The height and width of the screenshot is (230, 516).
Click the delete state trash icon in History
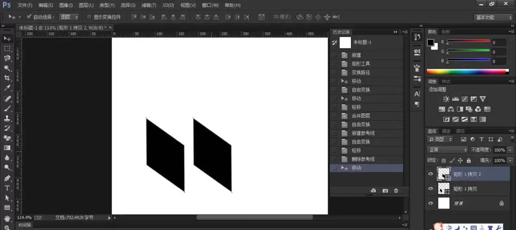click(396, 190)
